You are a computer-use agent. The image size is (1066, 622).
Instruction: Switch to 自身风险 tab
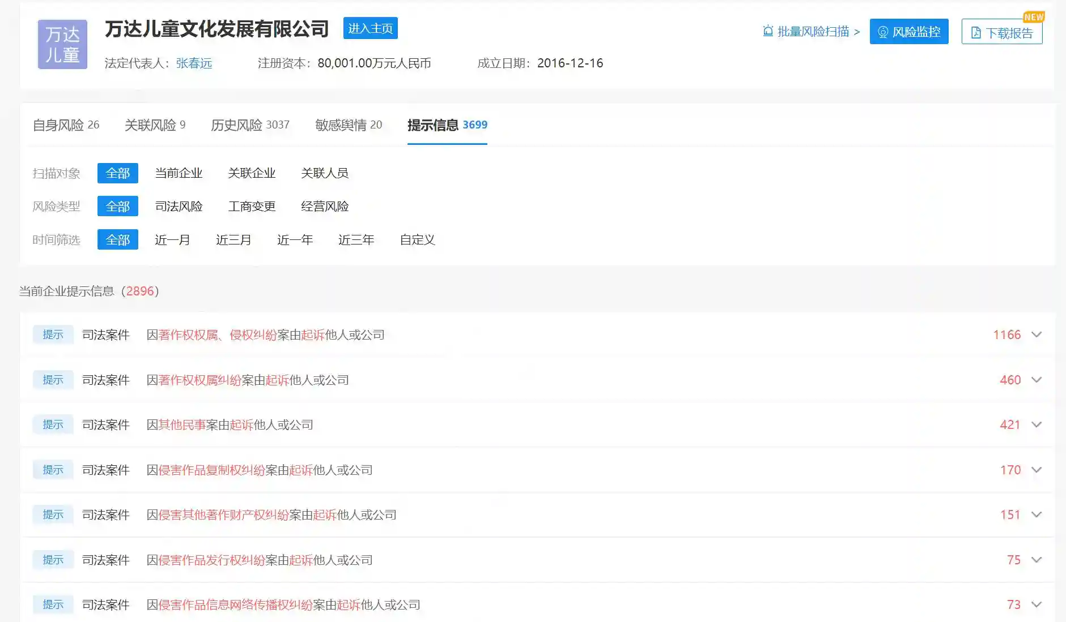click(66, 125)
